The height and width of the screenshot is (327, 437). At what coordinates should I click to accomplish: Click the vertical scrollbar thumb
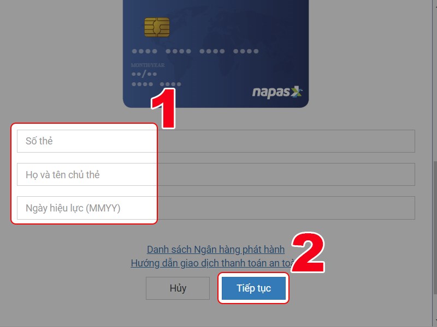coord(435,227)
